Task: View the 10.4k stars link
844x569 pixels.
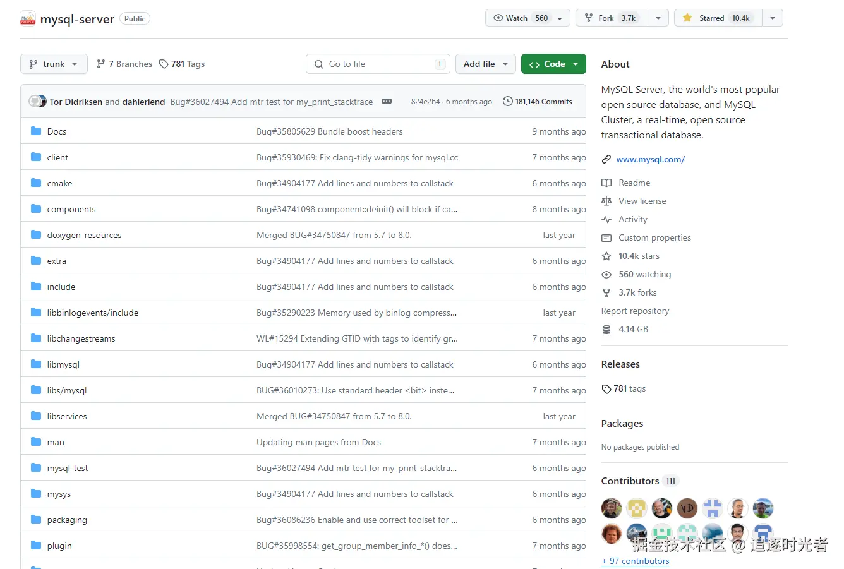Action: coord(639,256)
